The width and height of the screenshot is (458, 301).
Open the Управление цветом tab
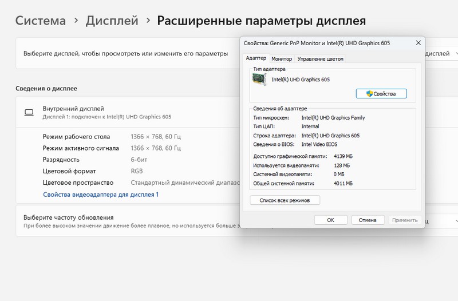pyautogui.click(x=321, y=59)
